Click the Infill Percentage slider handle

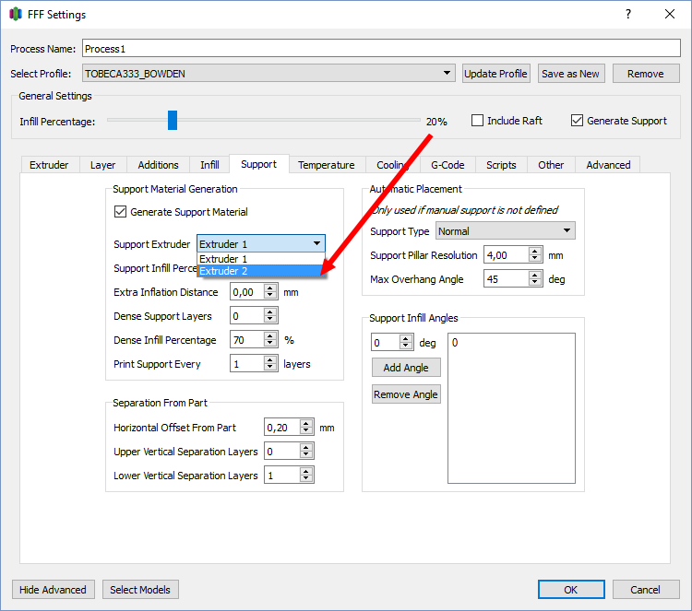click(x=172, y=121)
